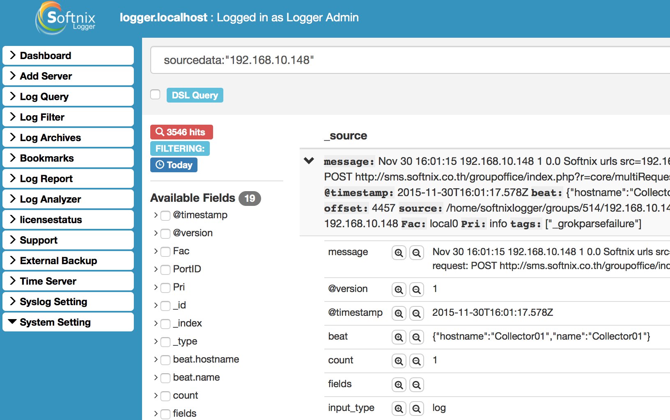Click the Today time filter button

tap(174, 165)
